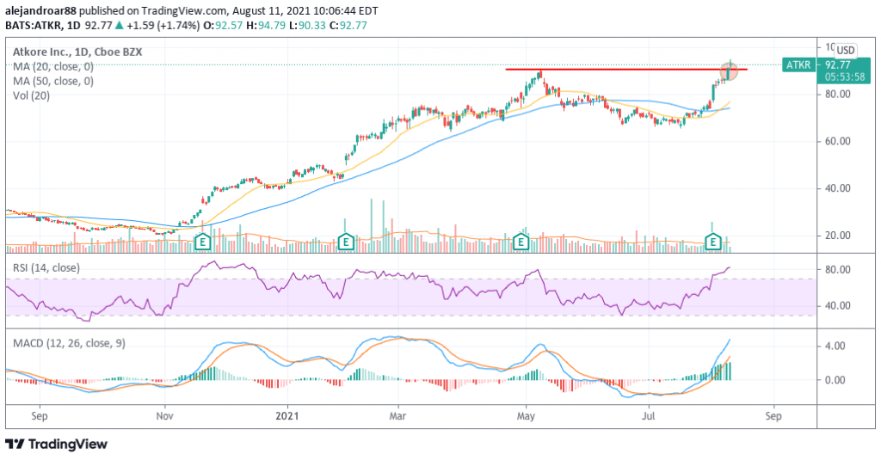Viewport: 881px width, 460px height.
Task: Select the RSI (14, close) legend
Action: (46, 268)
